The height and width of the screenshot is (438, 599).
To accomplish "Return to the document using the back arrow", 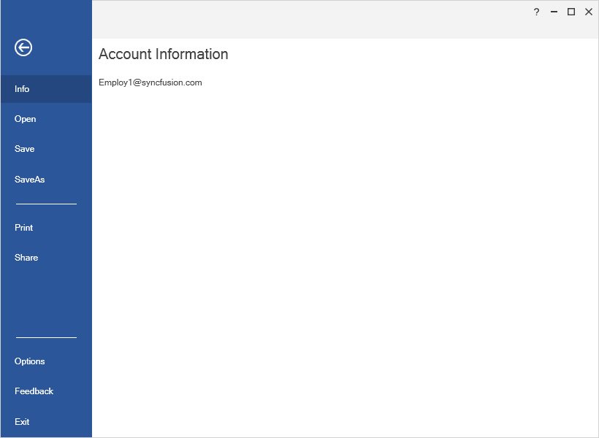I will point(24,47).
